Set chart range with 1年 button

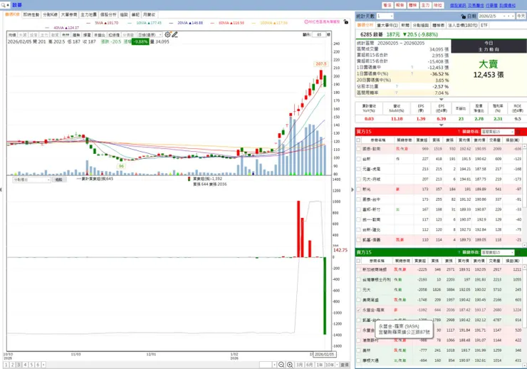[x=319, y=365]
